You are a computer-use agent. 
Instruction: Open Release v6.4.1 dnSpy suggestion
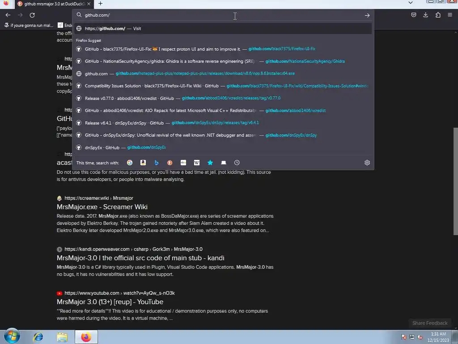[223, 123]
